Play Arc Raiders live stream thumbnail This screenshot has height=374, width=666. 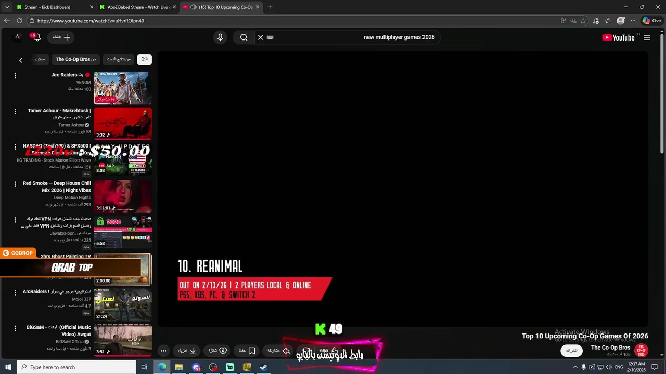click(x=123, y=88)
